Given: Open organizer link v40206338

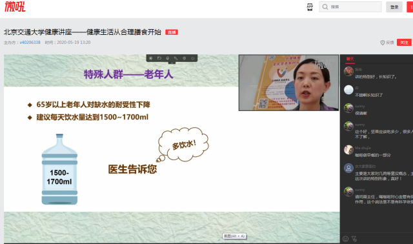Looking at the screenshot, I should [x=30, y=43].
